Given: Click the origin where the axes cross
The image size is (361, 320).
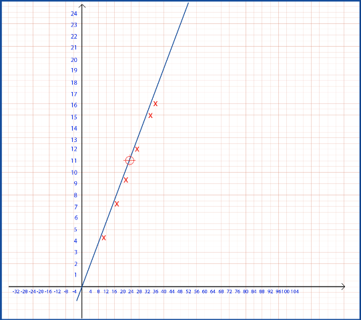Looking at the screenshot, I should click(82, 287).
